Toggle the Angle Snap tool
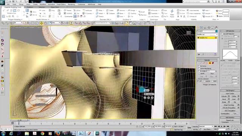The image size is (242, 136). pyautogui.click(x=80, y=23)
